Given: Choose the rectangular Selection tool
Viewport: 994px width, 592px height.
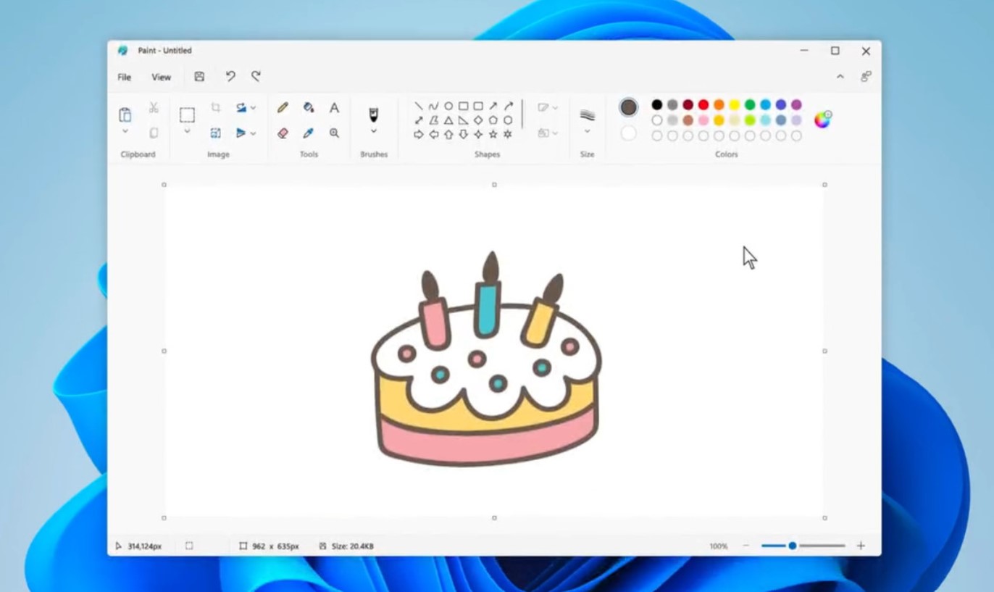Looking at the screenshot, I should click(187, 114).
